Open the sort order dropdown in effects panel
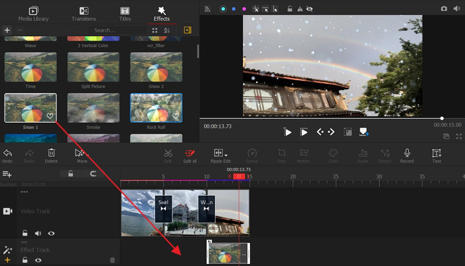 (x=167, y=30)
